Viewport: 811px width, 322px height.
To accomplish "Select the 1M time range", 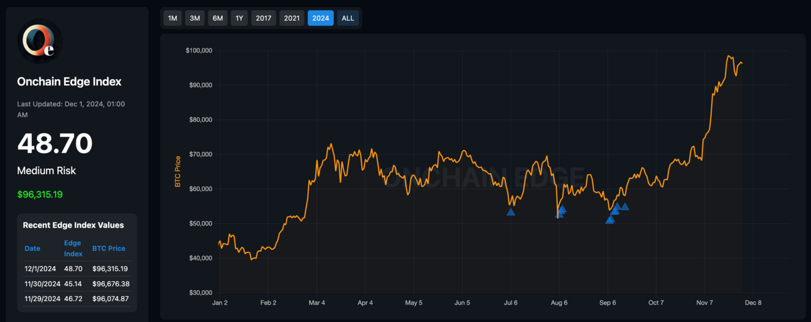I will click(x=173, y=18).
